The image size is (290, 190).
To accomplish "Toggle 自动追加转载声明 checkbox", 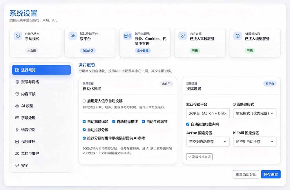I will coord(188,124).
